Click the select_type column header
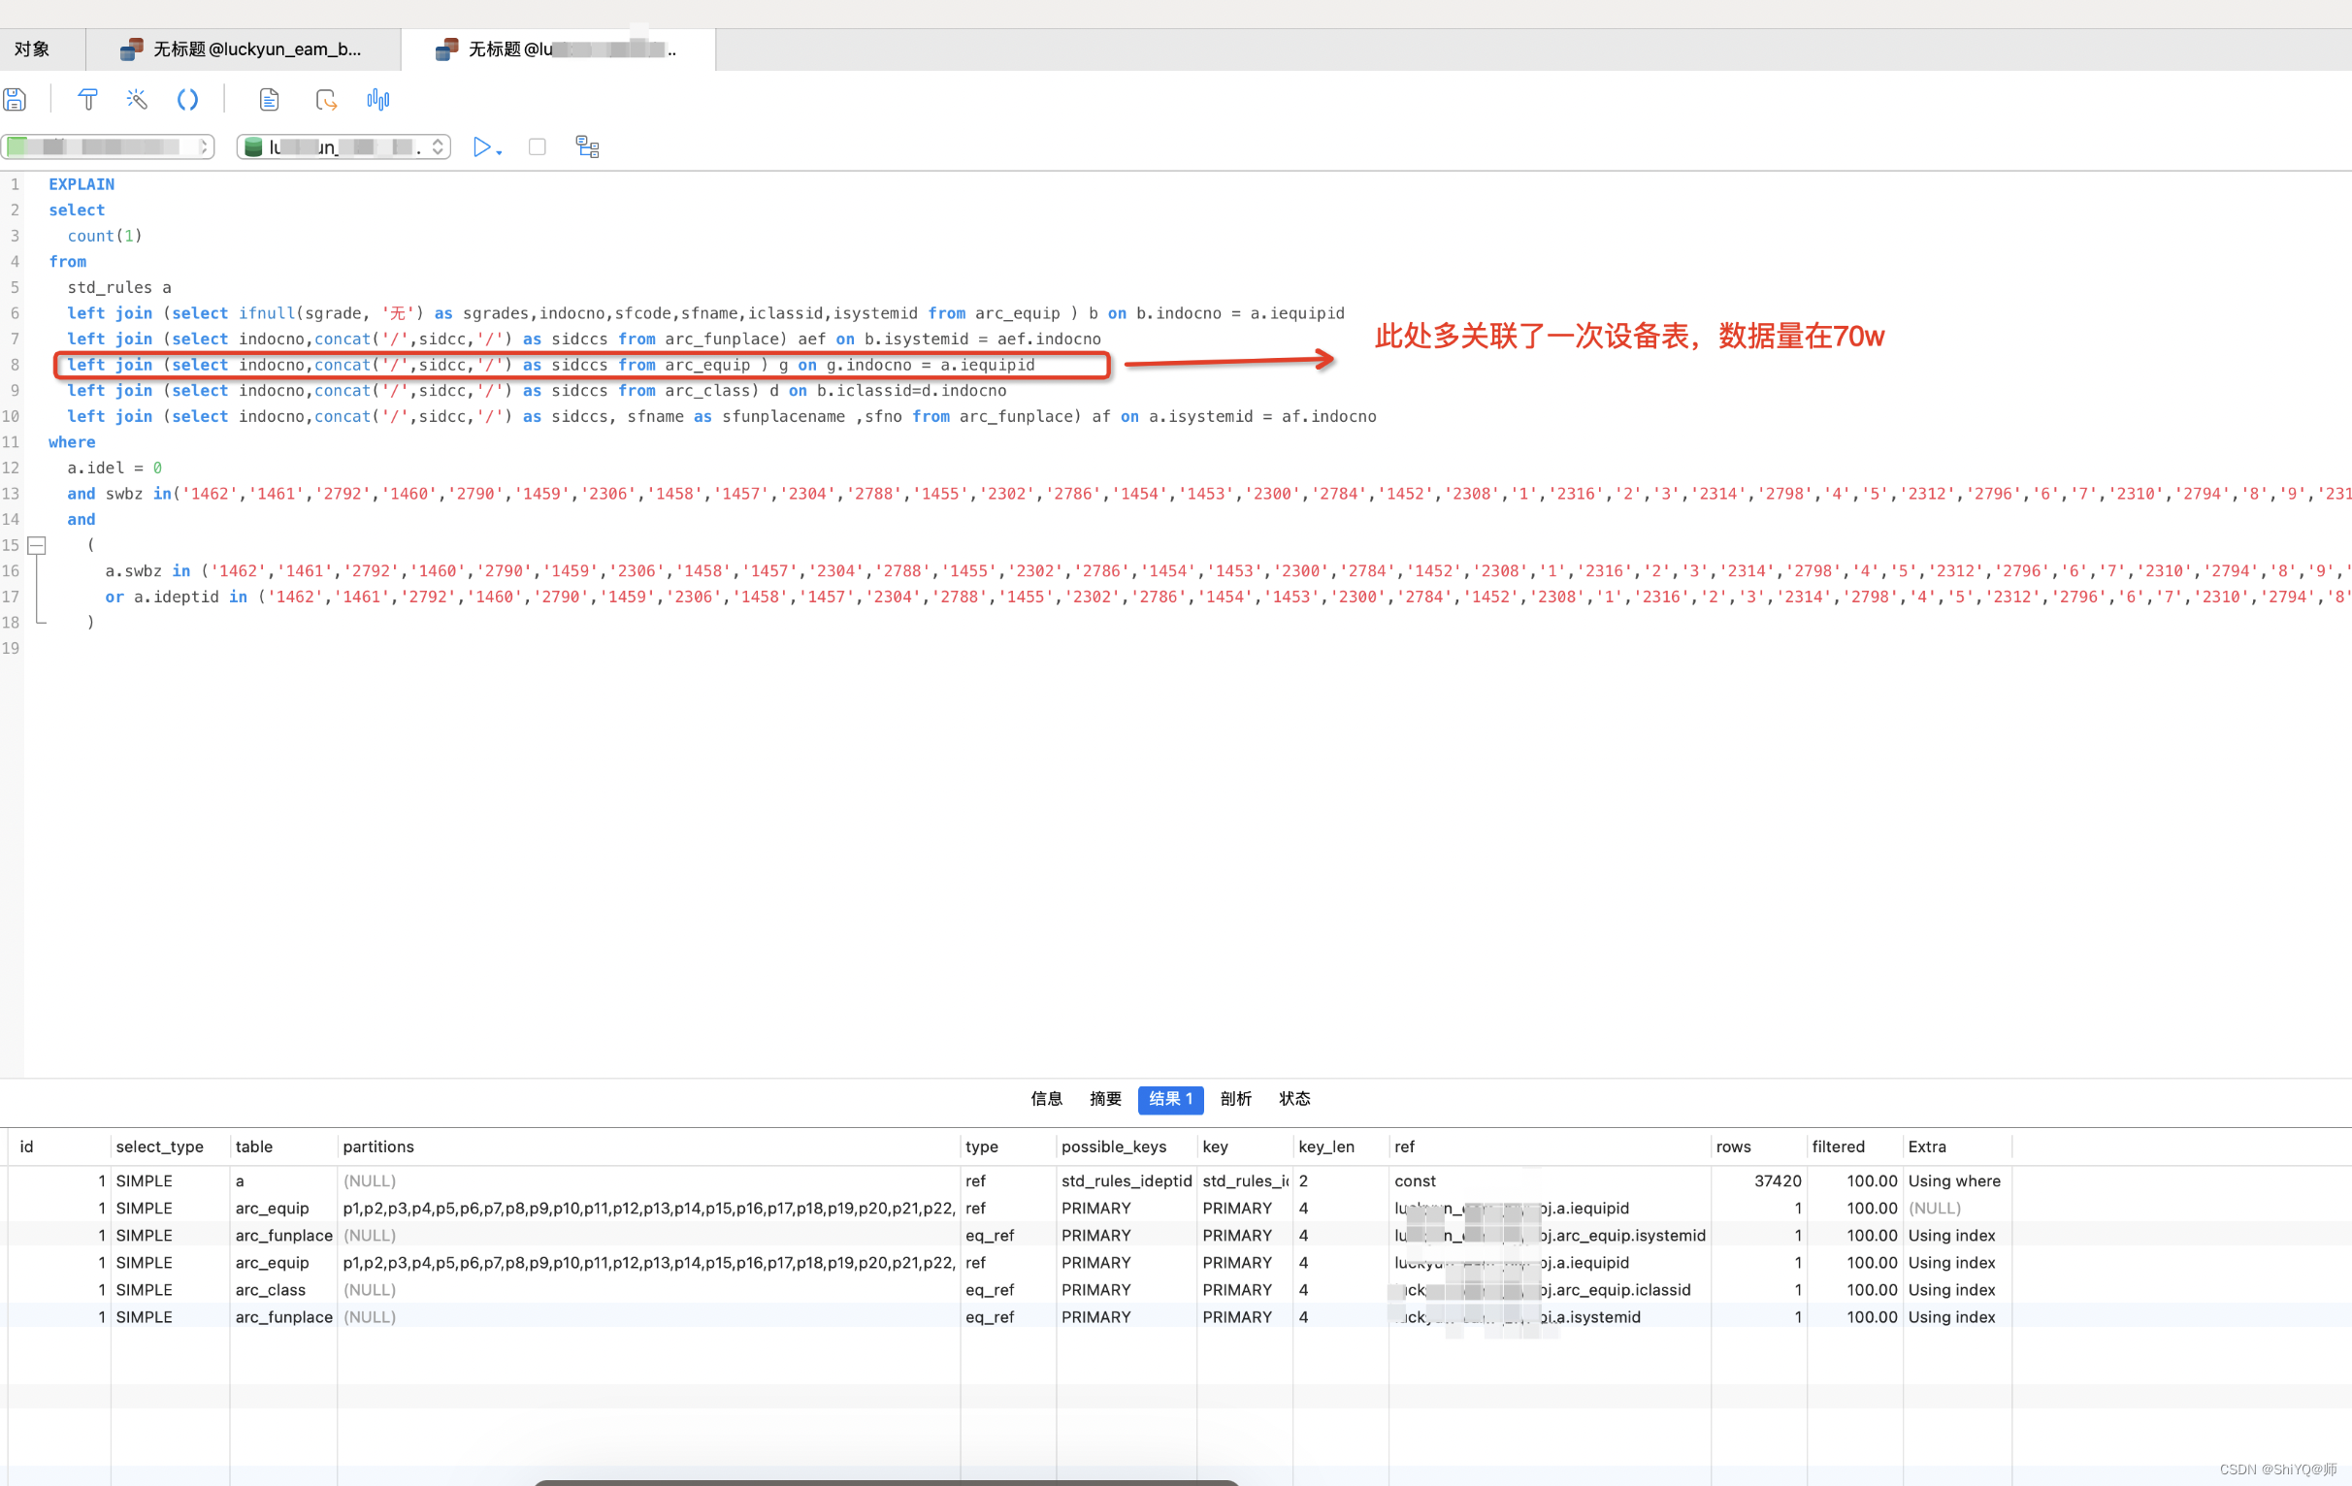Image resolution: width=2352 pixels, height=1486 pixels. (x=170, y=1147)
